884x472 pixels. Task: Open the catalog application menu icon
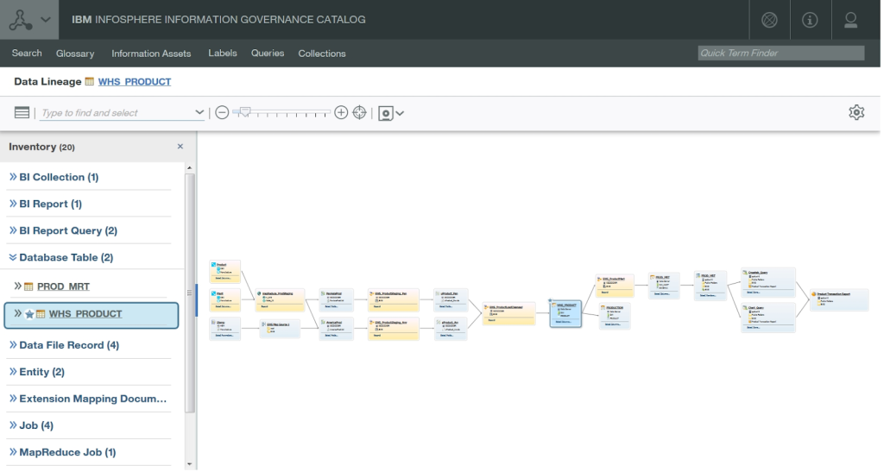pos(21,20)
